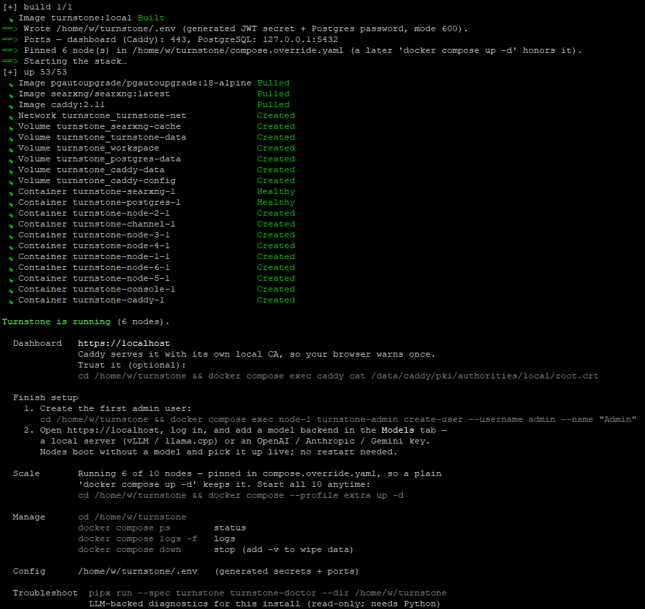Click the 'docker compose ps' command
645x609 pixels.
pyautogui.click(x=124, y=528)
